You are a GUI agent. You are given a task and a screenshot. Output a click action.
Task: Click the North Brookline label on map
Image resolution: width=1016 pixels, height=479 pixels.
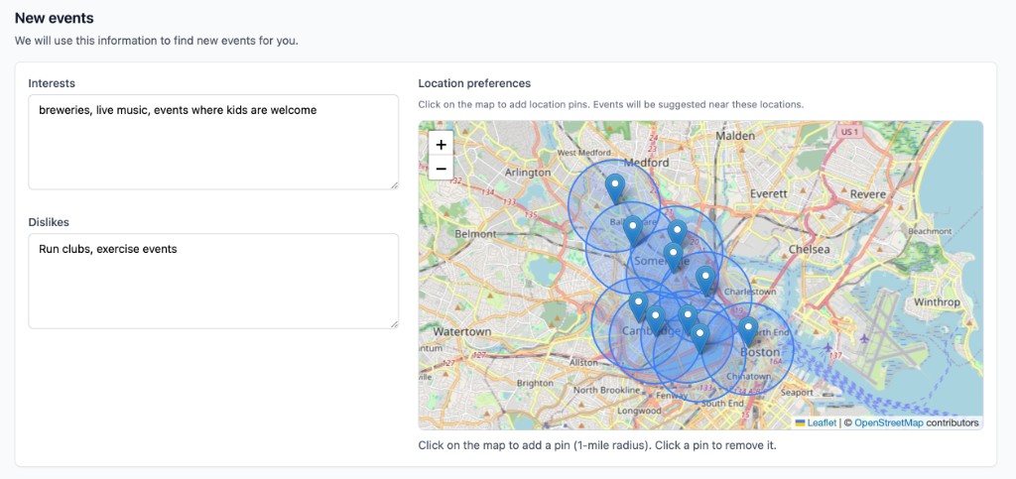pos(606,390)
